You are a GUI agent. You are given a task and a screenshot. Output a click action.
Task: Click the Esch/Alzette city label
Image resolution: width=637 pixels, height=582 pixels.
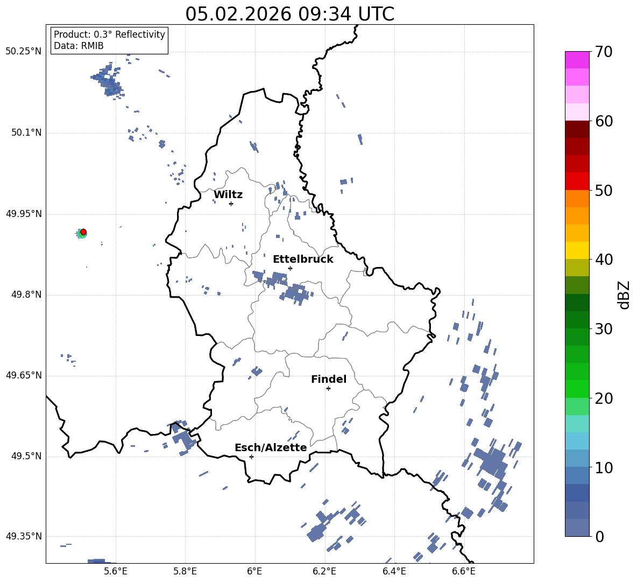[271, 447]
